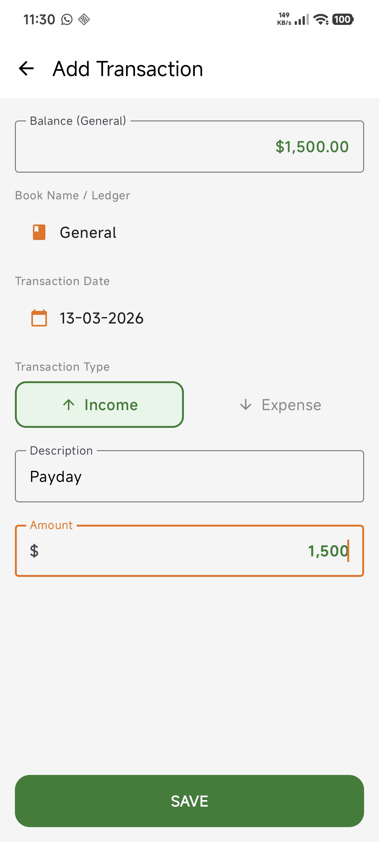Tap the $1,500.00 balance value
The image size is (379, 842).
(312, 147)
